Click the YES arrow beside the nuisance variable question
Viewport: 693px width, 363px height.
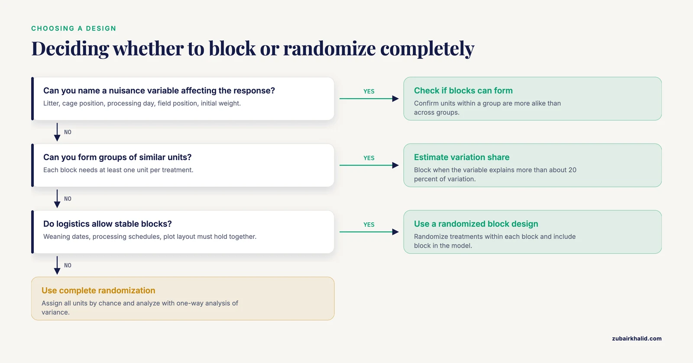[369, 99]
